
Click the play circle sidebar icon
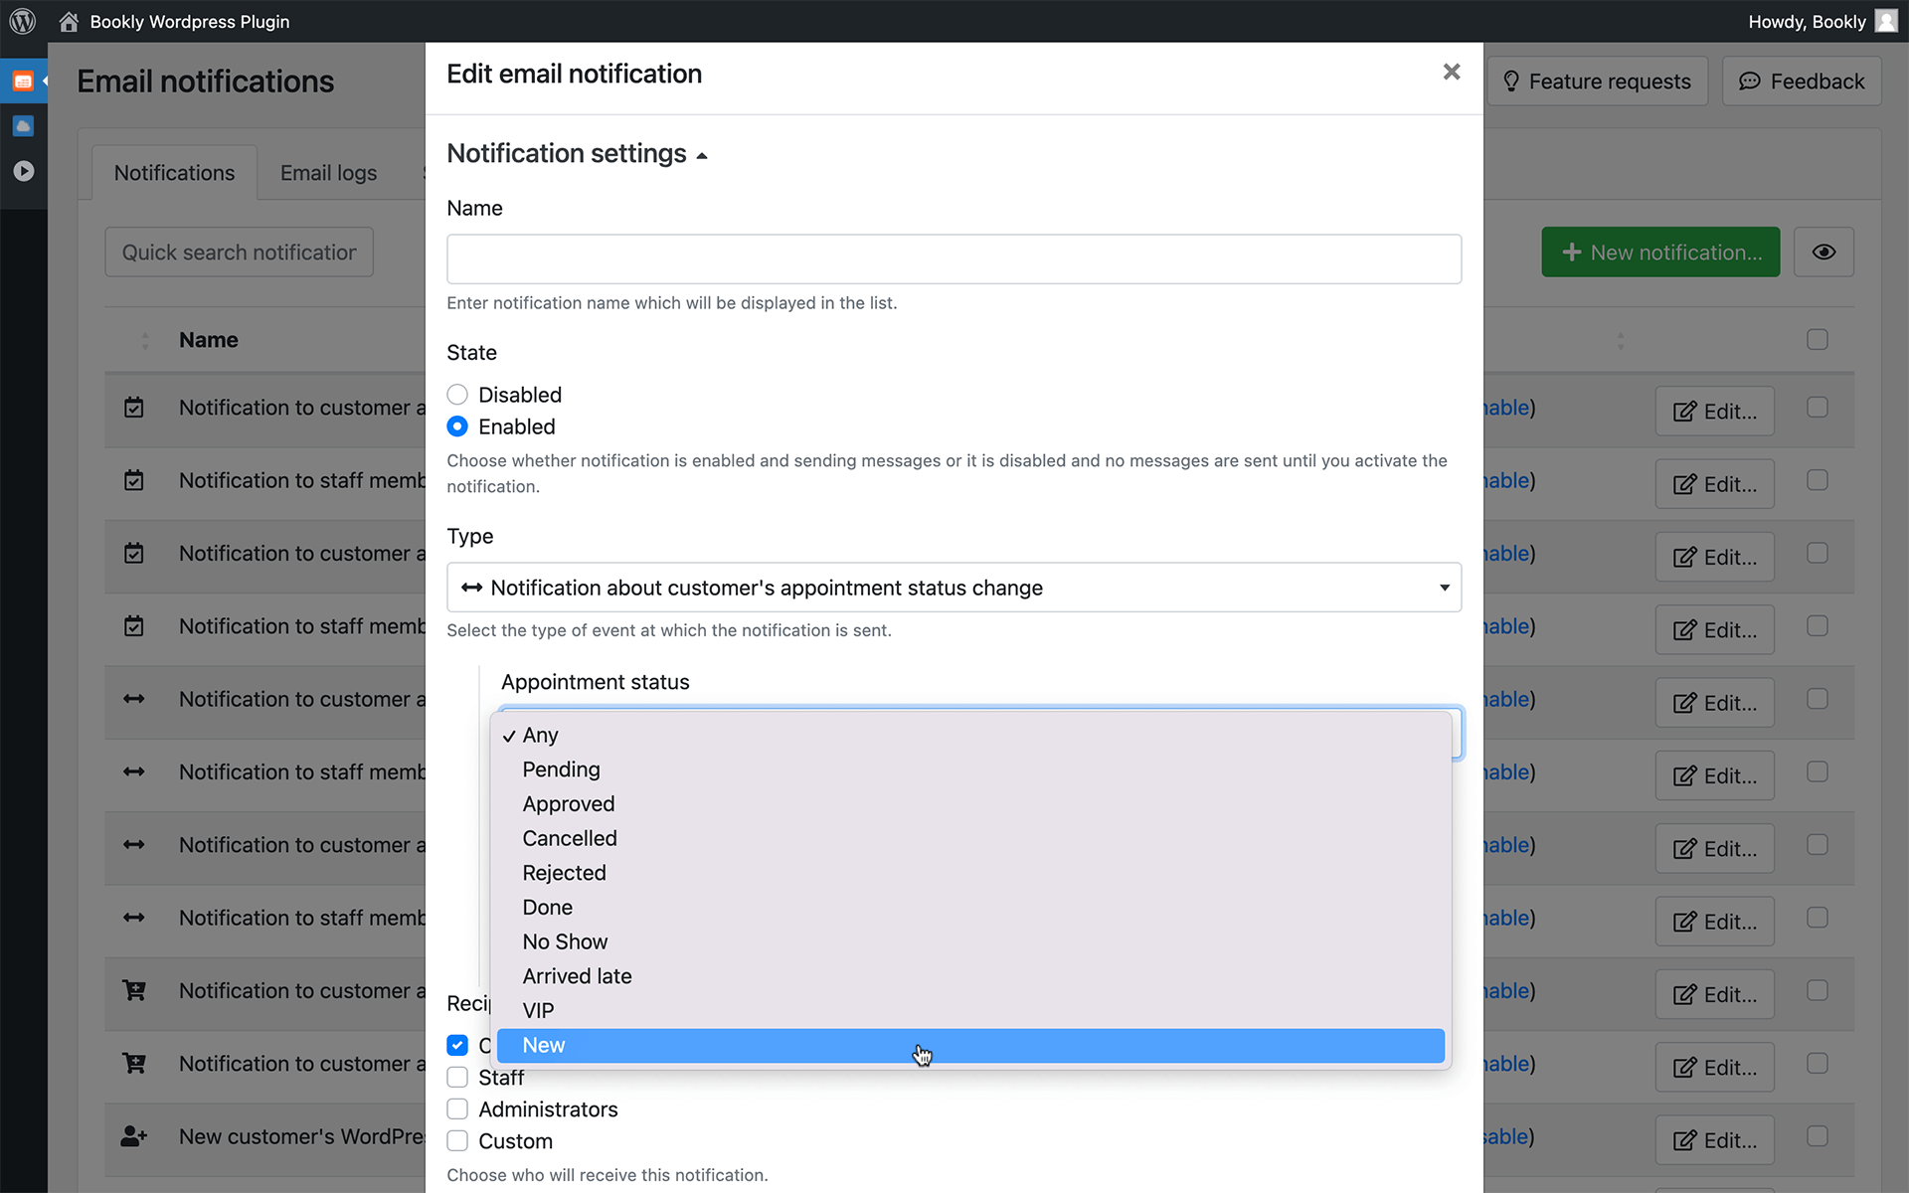[23, 171]
